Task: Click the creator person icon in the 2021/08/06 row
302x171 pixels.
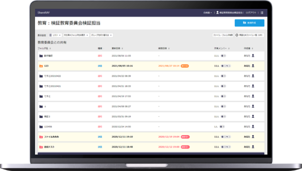Action: click(253, 56)
